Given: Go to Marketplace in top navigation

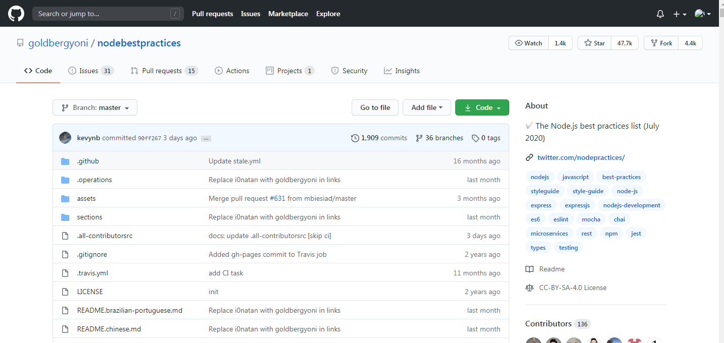Looking at the screenshot, I should pyautogui.click(x=288, y=14).
